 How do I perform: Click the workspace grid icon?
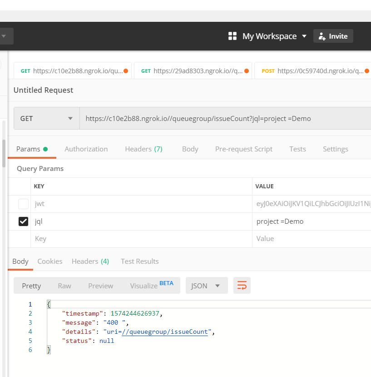pos(232,36)
